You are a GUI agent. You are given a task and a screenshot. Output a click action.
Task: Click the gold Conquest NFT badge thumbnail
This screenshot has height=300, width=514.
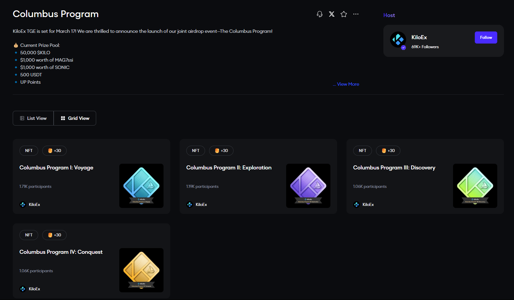[141, 270]
